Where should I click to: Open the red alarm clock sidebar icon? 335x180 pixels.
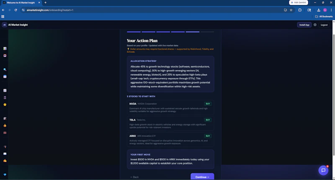[5, 56]
